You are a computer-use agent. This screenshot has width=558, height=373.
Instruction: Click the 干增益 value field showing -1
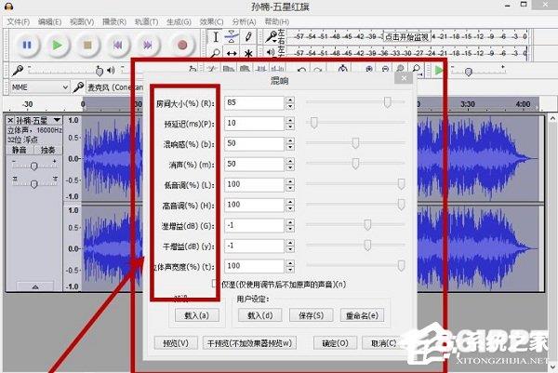pyautogui.click(x=254, y=246)
